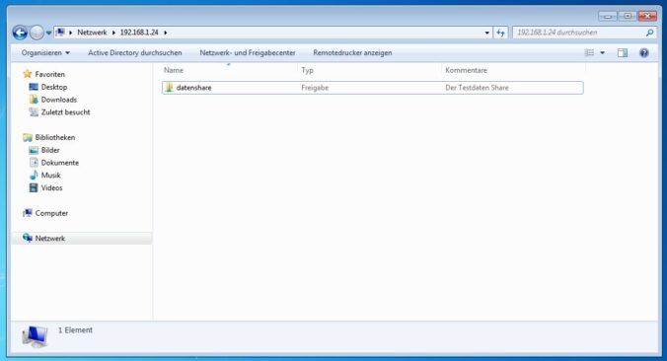Image resolution: width=667 pixels, height=361 pixels.
Task: Select Netzwerk in the address breadcrumb
Action: pyautogui.click(x=92, y=33)
